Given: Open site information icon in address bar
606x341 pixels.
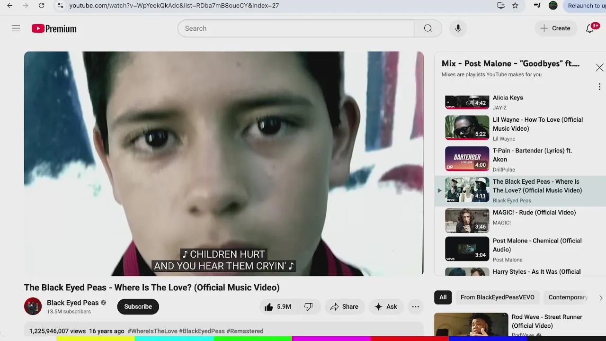Looking at the screenshot, I should pyautogui.click(x=60, y=6).
